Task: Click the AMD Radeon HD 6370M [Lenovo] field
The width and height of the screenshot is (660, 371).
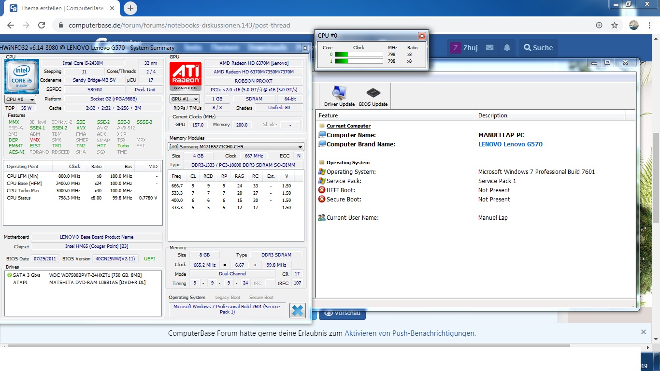Action: [254, 63]
